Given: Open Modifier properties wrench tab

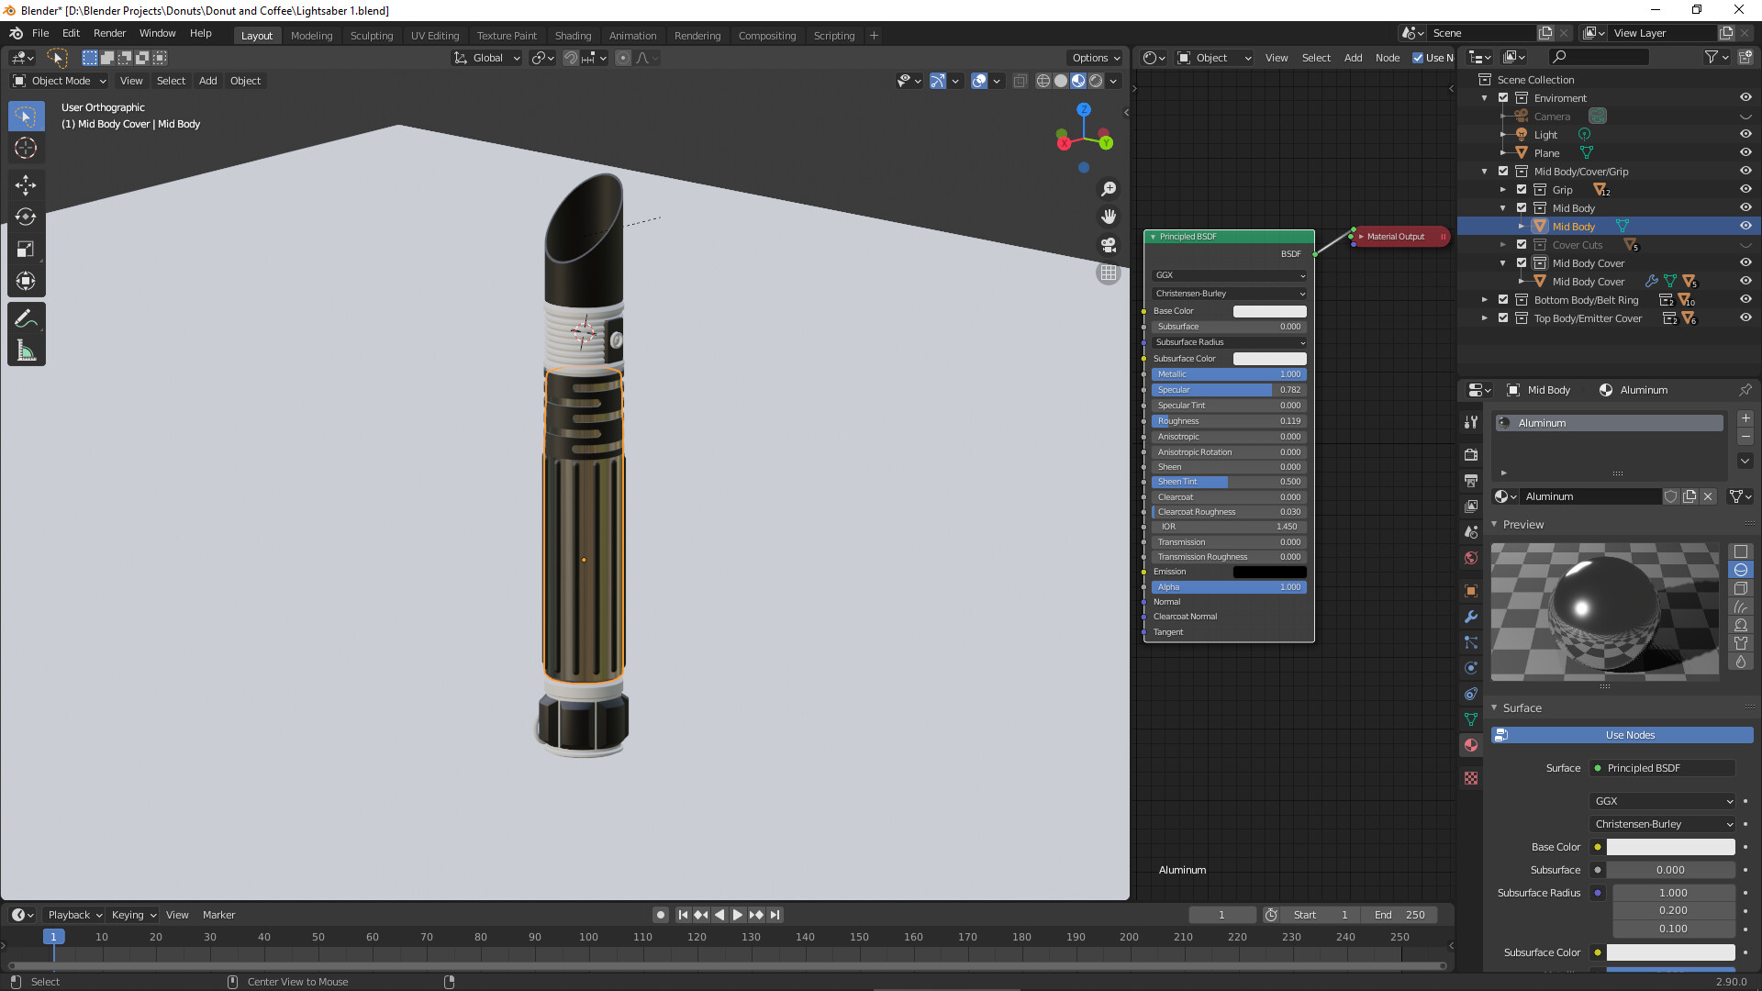Looking at the screenshot, I should point(1471,617).
